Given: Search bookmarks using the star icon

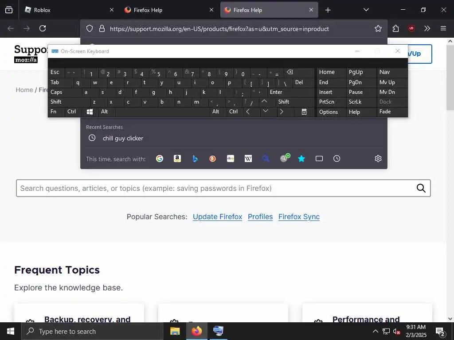Looking at the screenshot, I should (301, 158).
